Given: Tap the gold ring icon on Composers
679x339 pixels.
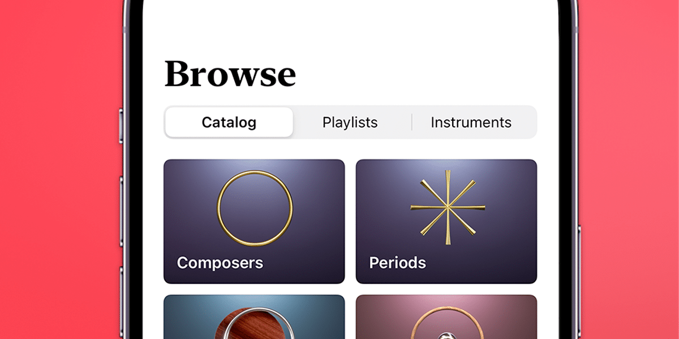Looking at the screenshot, I should pyautogui.click(x=255, y=208).
